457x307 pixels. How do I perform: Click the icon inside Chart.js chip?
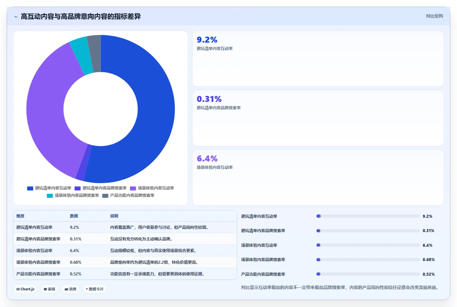pos(18,289)
